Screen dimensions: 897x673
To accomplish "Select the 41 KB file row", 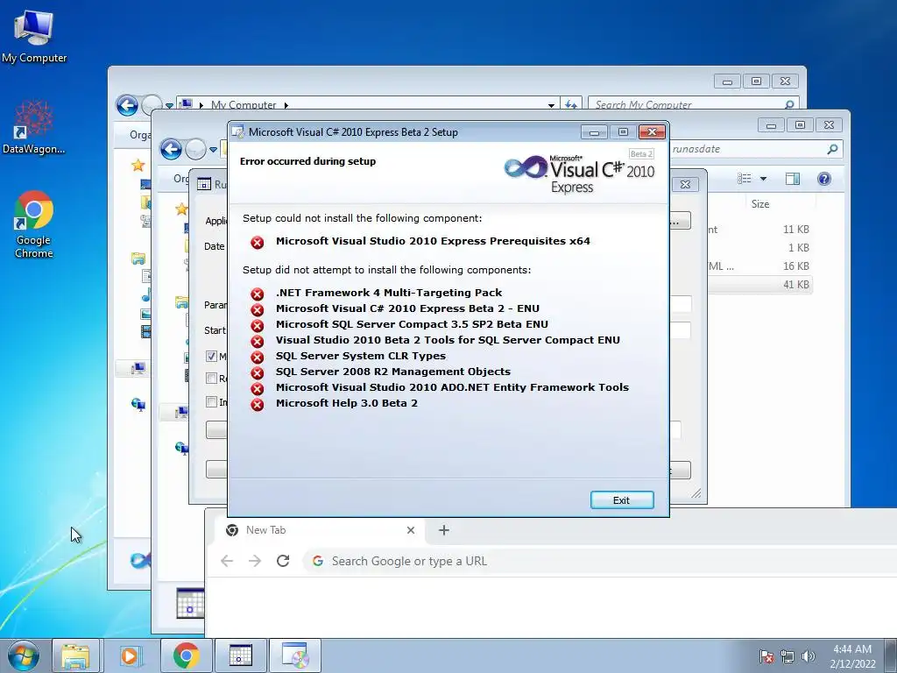I will tap(759, 285).
